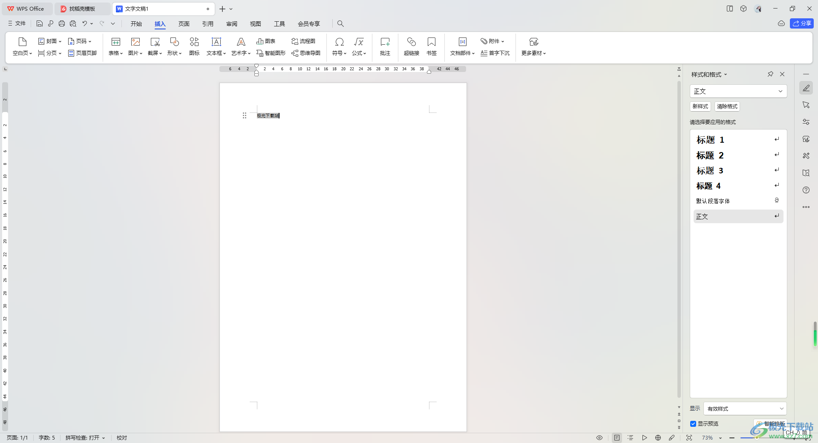Uncheck the show preview (显示预览) checkbox

[x=693, y=424]
